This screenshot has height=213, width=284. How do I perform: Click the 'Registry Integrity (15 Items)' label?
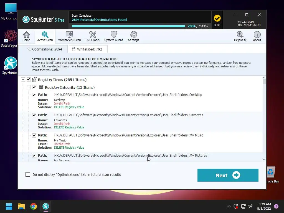[x=70, y=87]
